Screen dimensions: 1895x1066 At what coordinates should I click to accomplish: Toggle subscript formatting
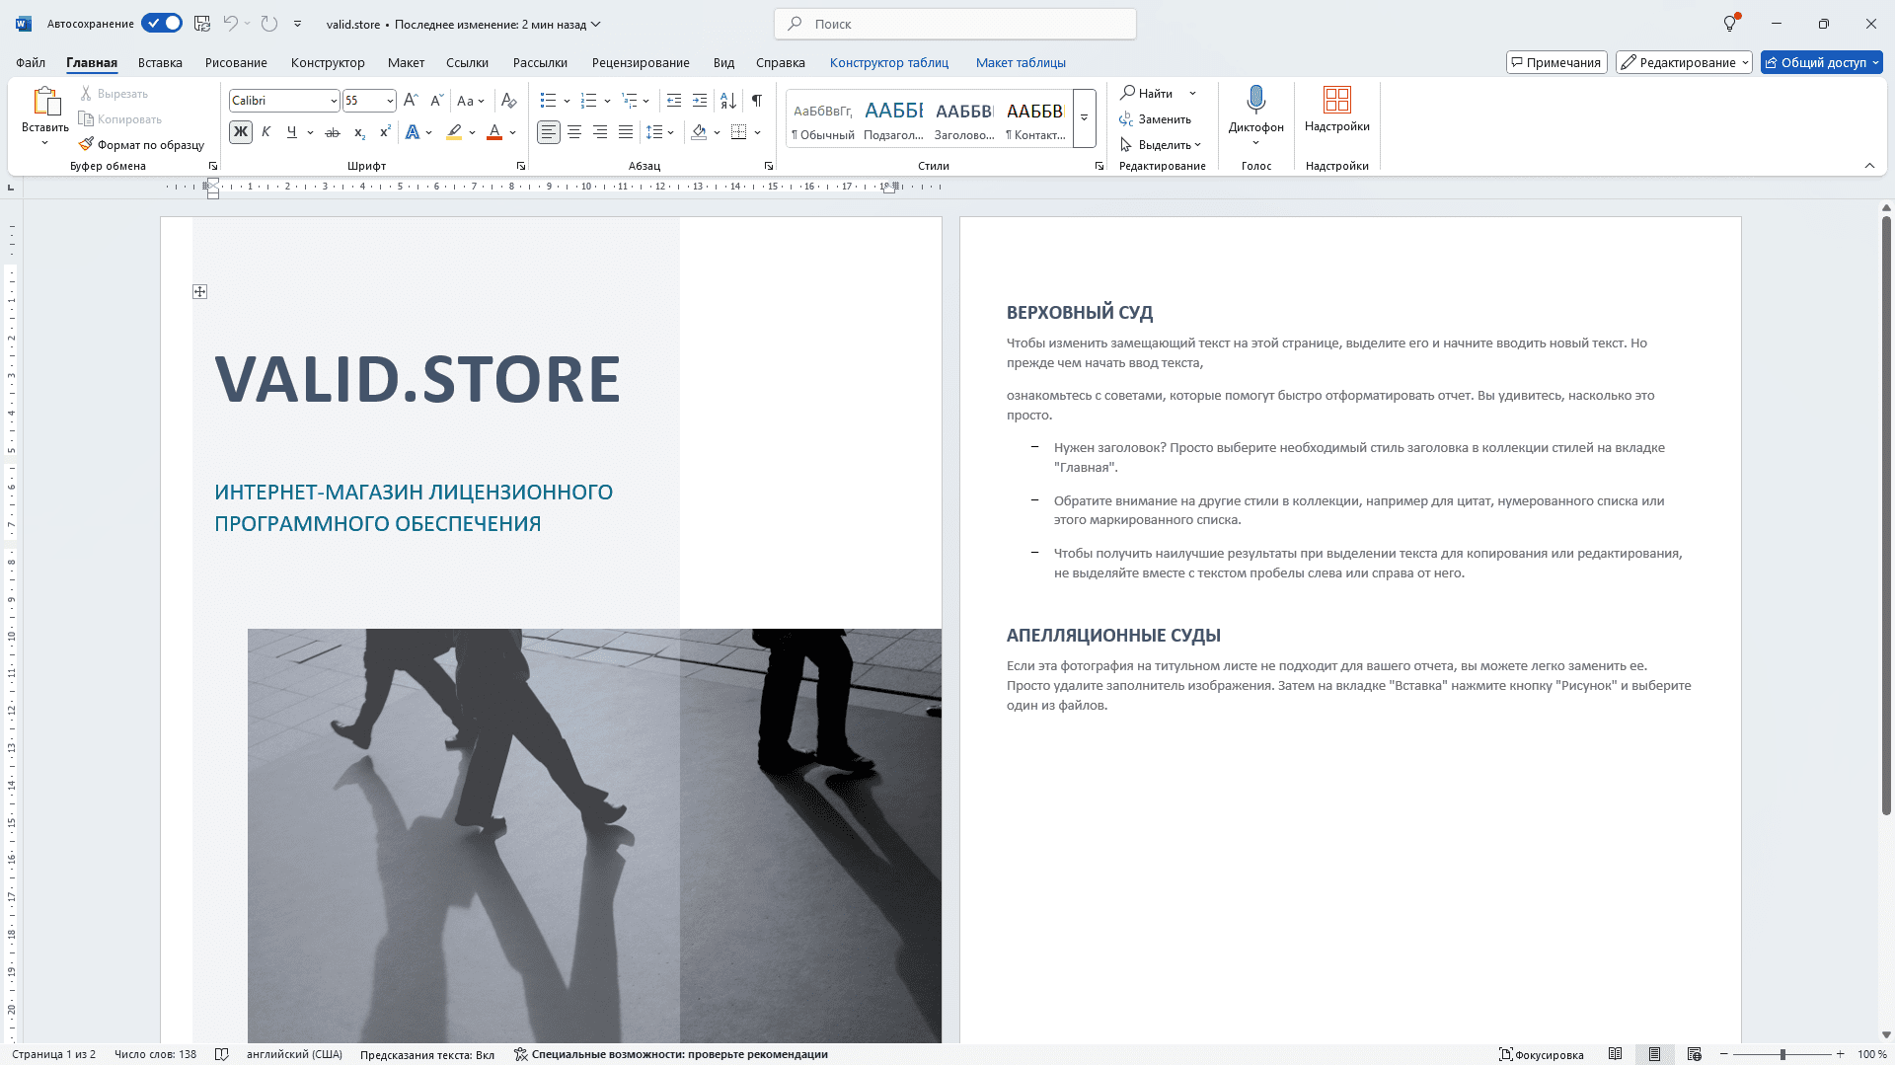pos(359,132)
